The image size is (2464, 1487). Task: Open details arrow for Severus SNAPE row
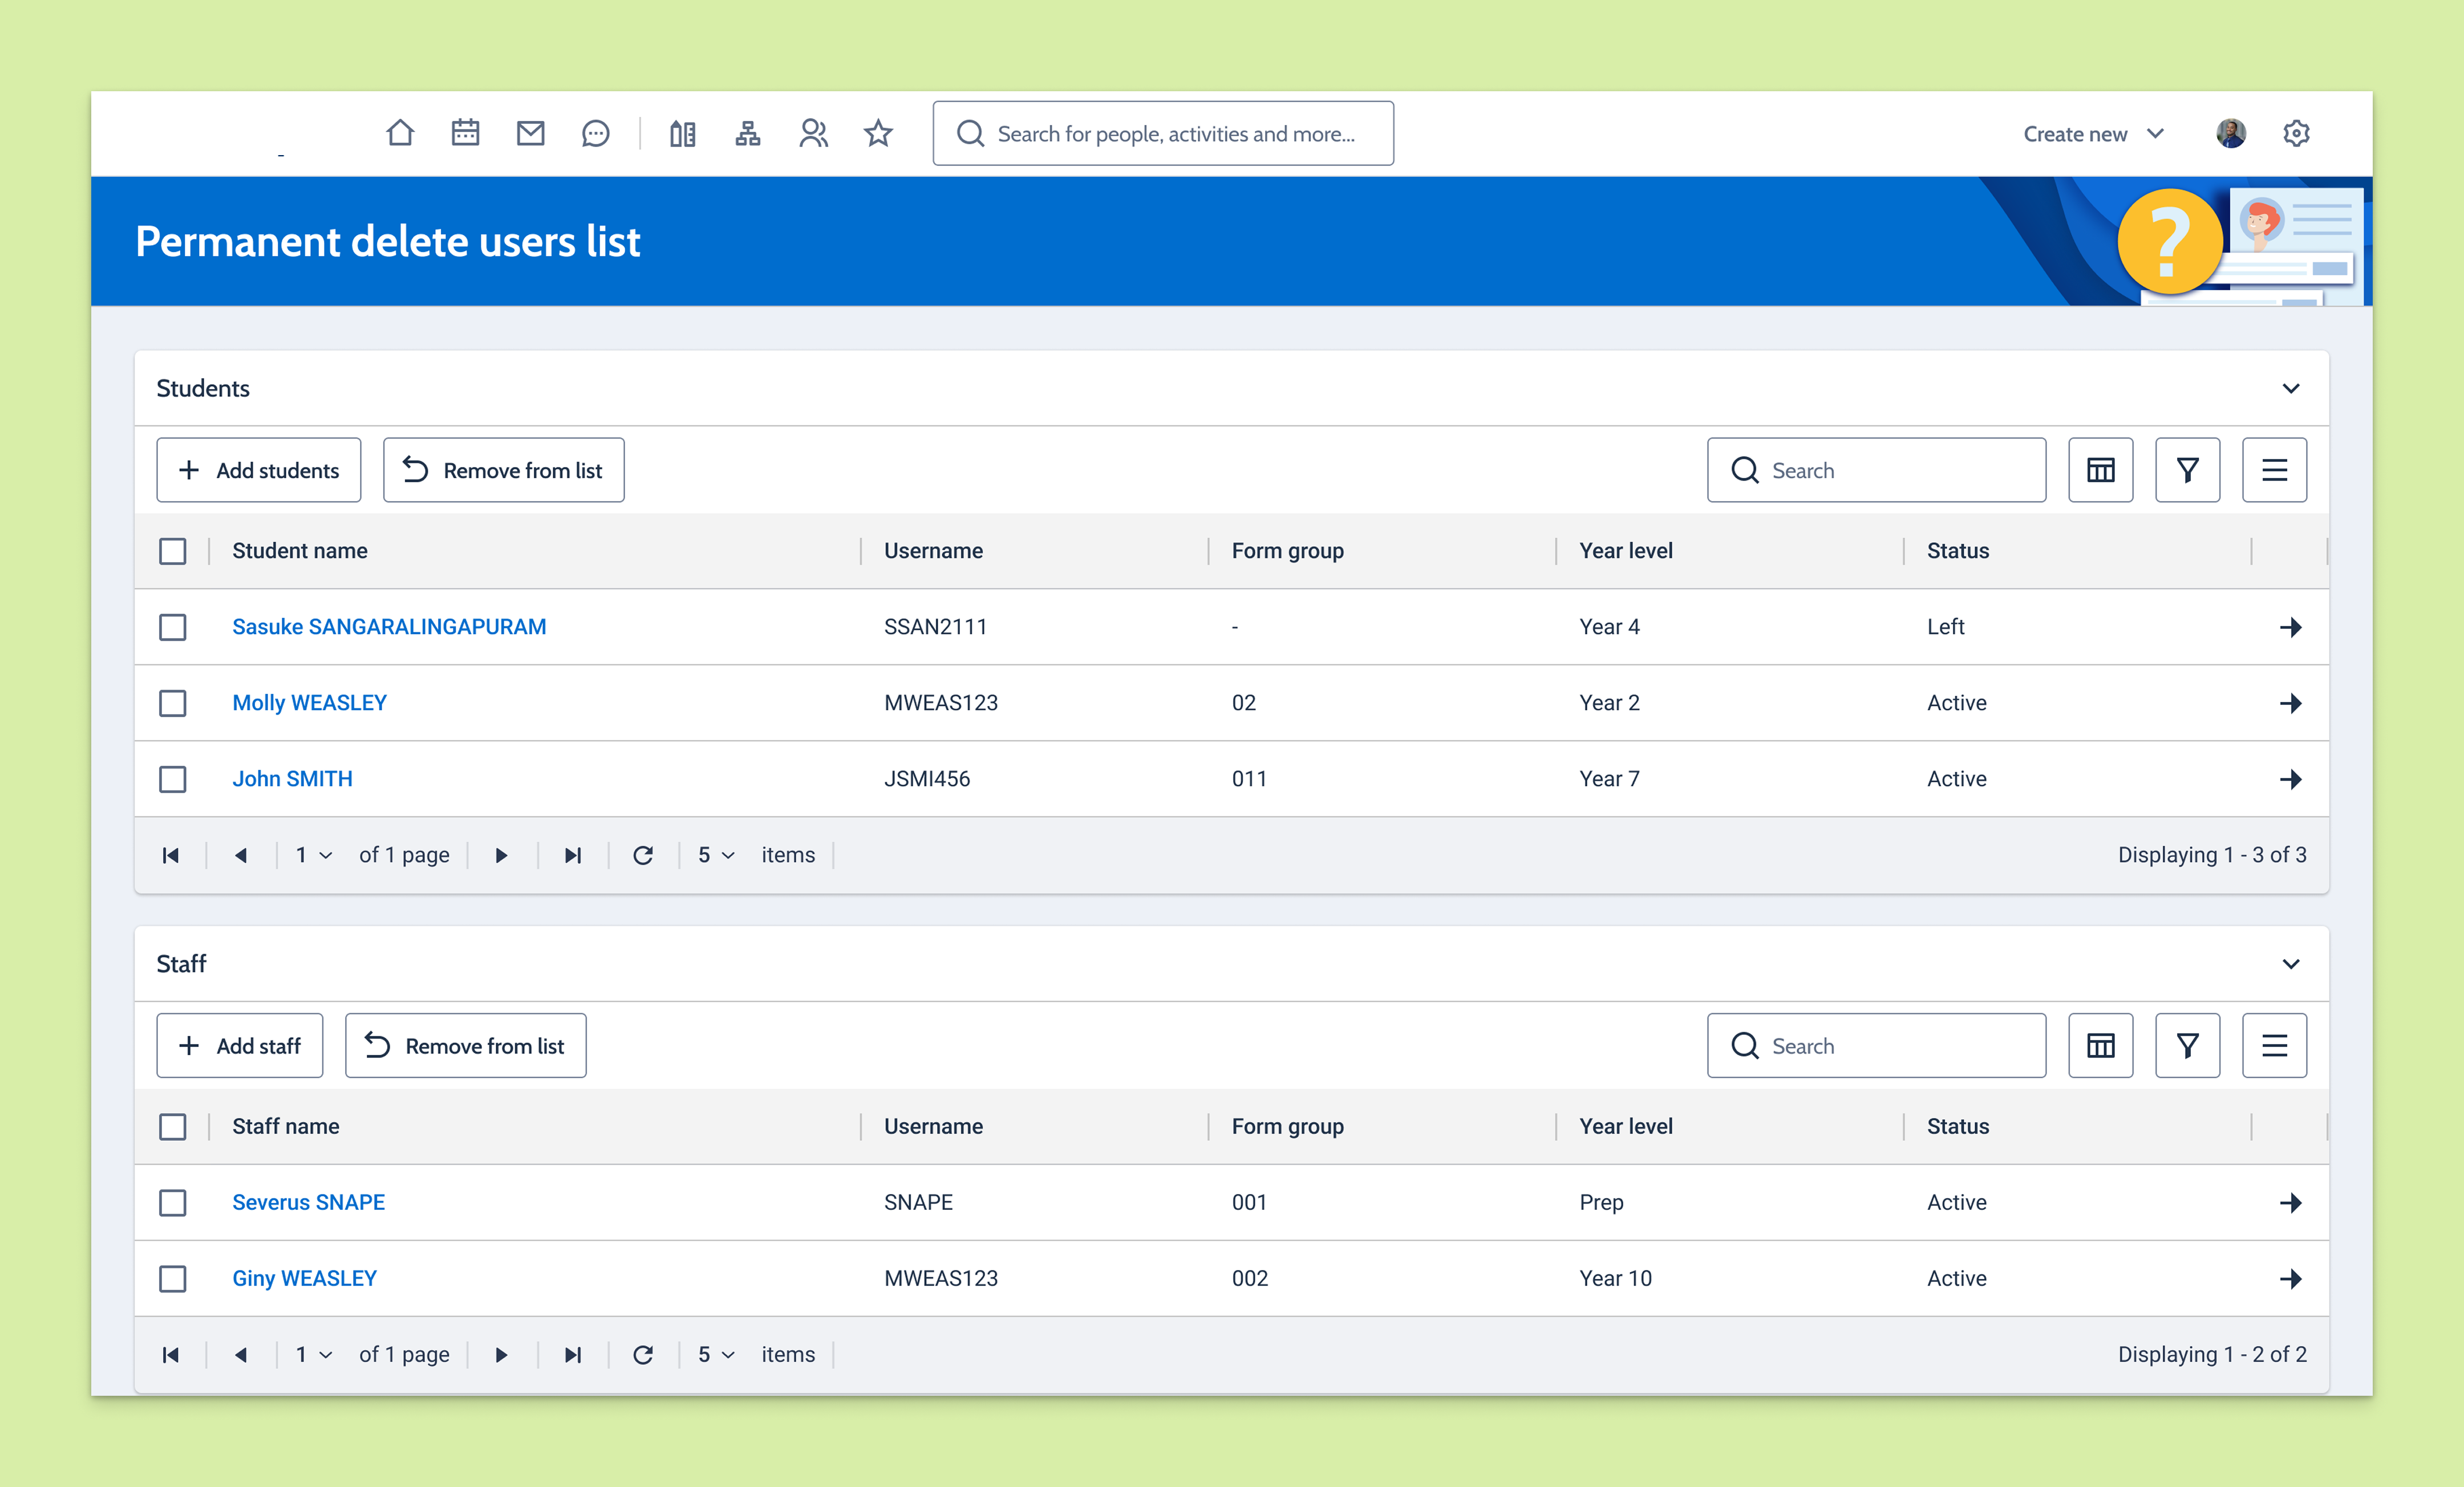pyautogui.click(x=2290, y=1202)
